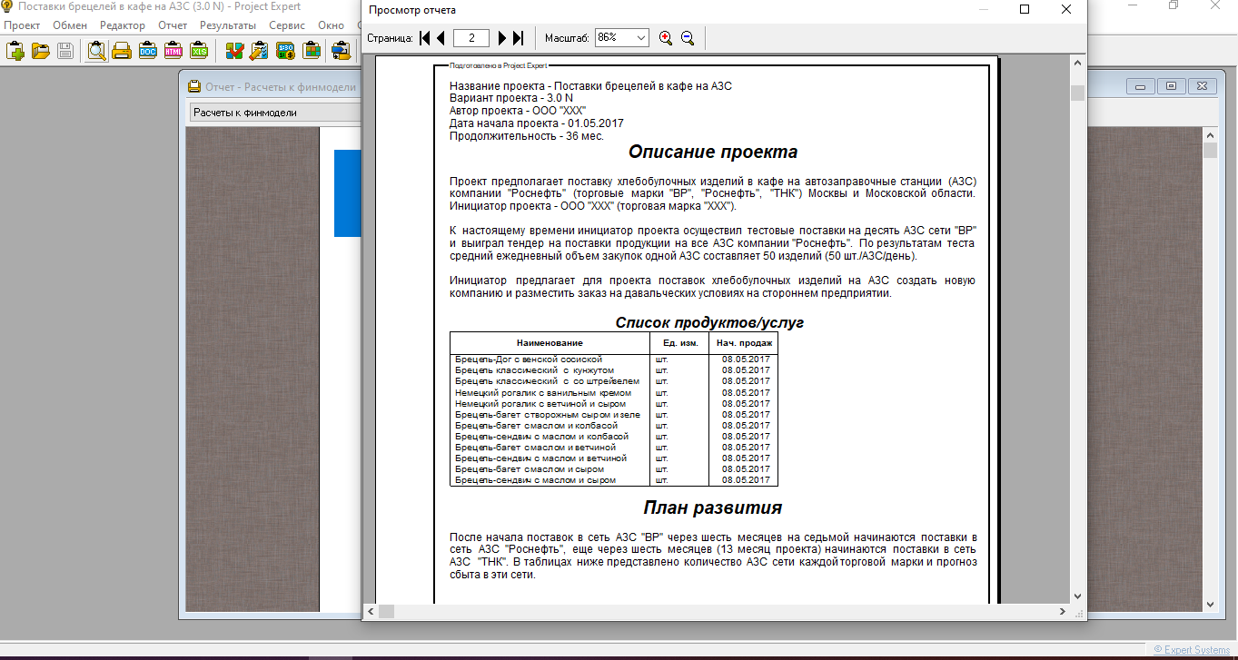Close the background Отчет child window

(1203, 86)
